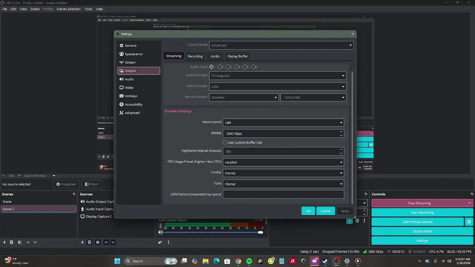
Task: Open General settings category icon
Action: [121, 46]
